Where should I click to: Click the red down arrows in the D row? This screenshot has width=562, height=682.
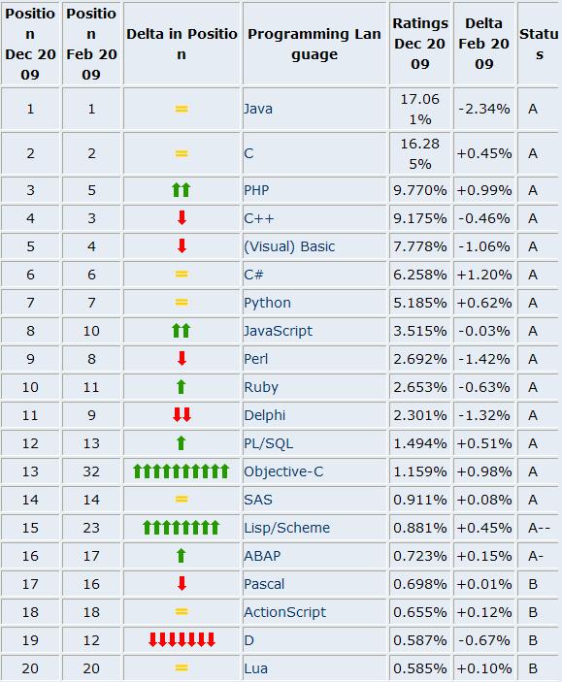182,640
